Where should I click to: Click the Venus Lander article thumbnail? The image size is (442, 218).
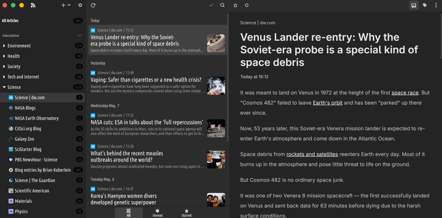216,43
